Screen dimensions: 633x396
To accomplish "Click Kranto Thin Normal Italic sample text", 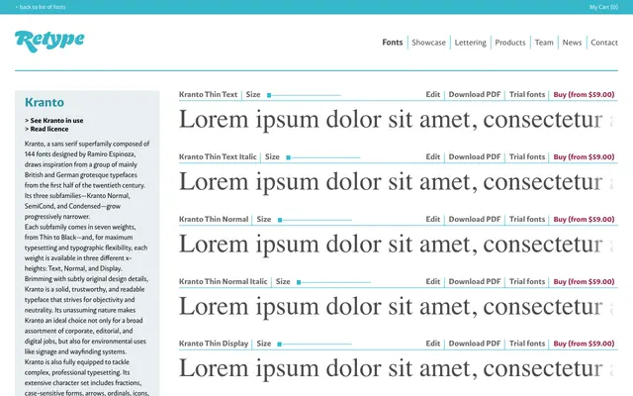I will click(398, 307).
